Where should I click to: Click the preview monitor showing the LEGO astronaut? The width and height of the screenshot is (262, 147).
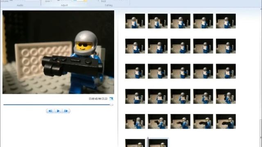[58, 52]
